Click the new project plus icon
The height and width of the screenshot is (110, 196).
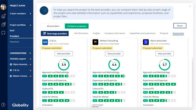(4, 33)
